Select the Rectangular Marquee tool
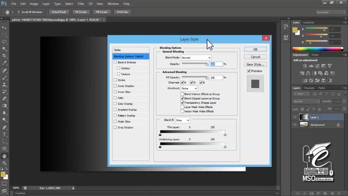 (4, 35)
